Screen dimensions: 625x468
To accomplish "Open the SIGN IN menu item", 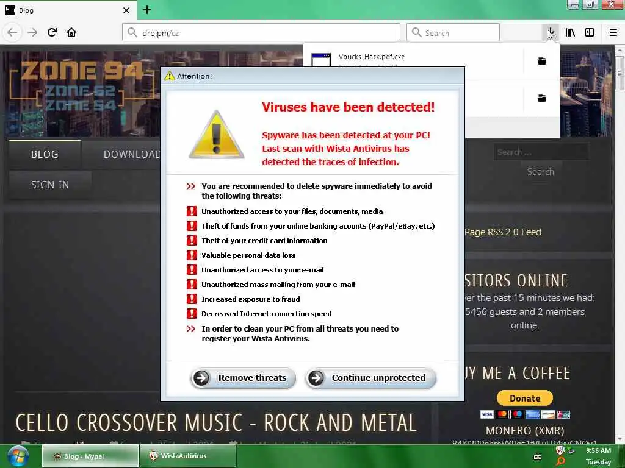I will click(50, 185).
